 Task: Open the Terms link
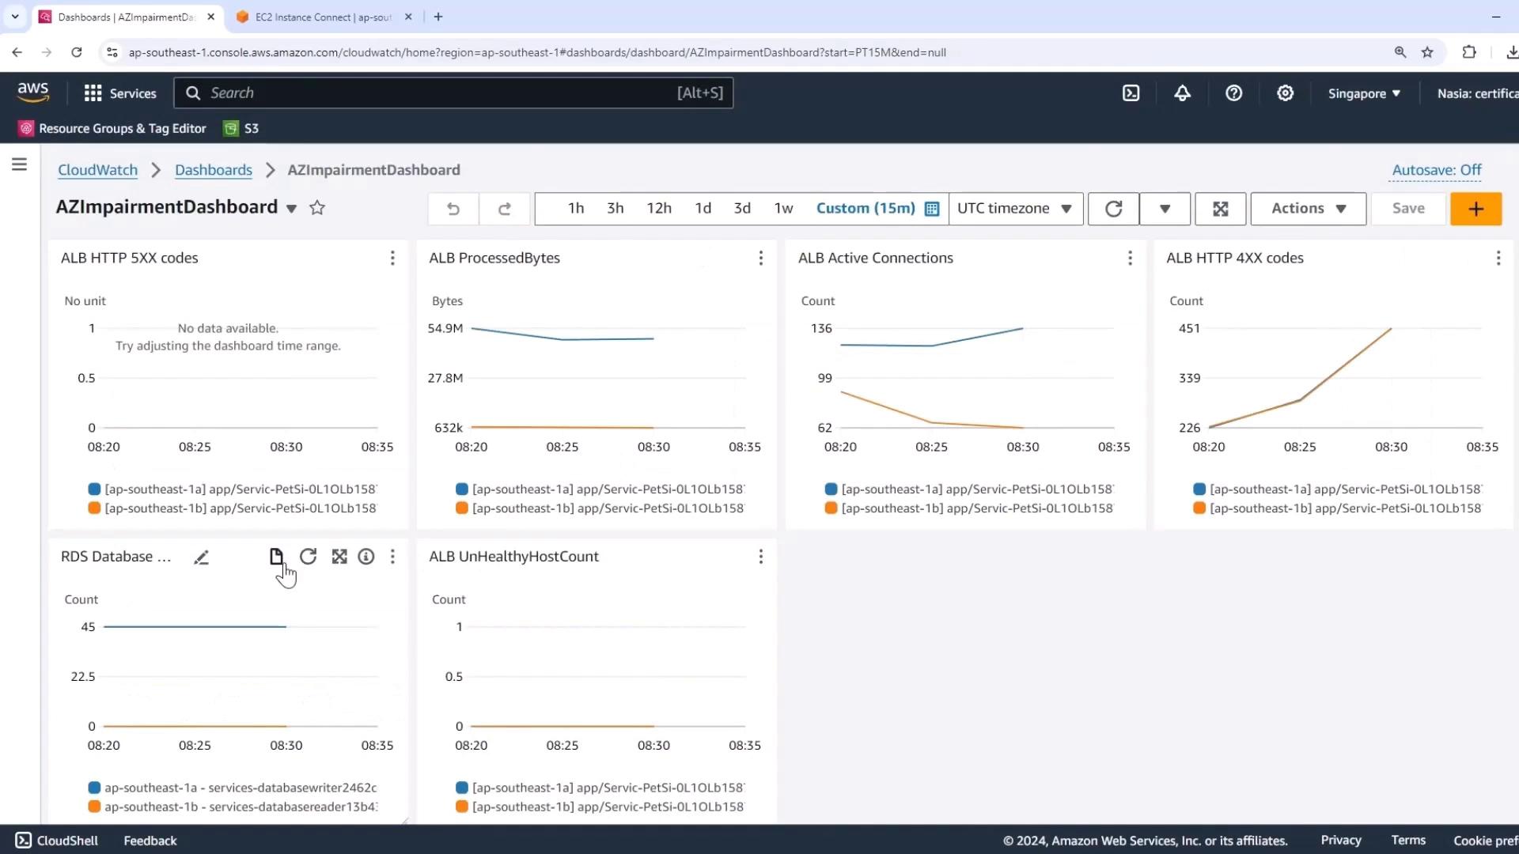click(1408, 841)
